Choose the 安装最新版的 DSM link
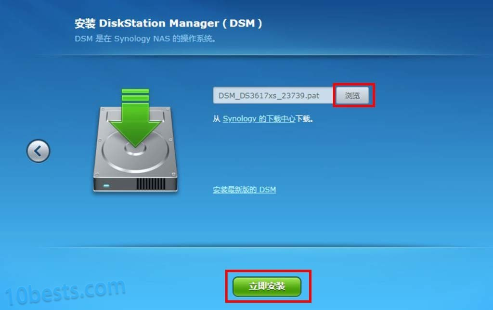Viewport: 493px width, 310px height. (244, 190)
